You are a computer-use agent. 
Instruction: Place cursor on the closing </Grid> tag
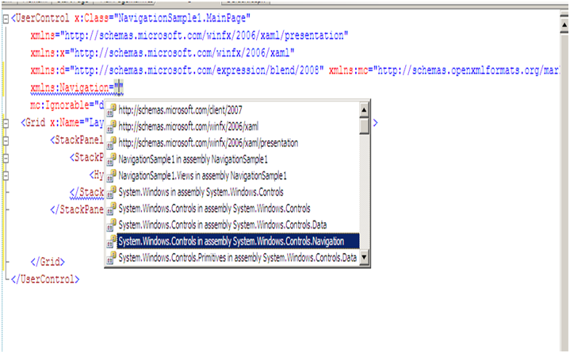coord(48,262)
